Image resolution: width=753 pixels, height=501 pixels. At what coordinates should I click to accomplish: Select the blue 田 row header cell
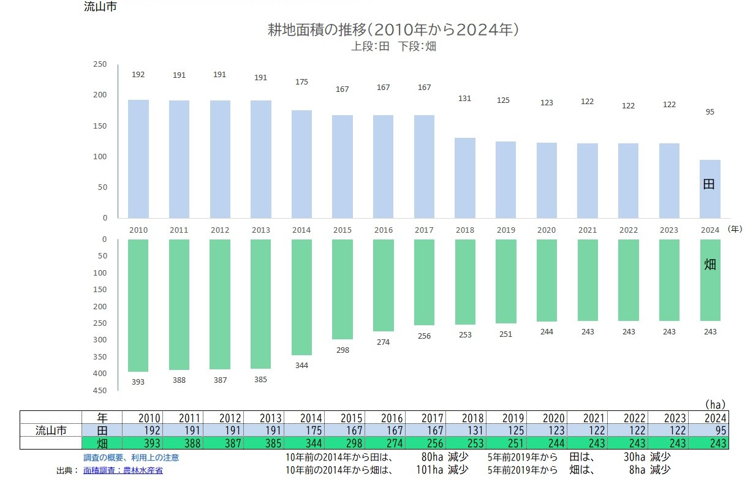[x=102, y=430]
